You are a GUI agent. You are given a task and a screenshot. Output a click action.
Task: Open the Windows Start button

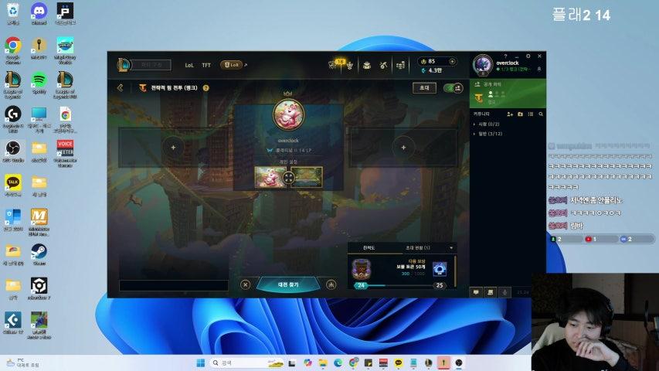(200, 362)
